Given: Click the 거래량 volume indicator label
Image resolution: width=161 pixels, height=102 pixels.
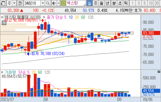Looking at the screenshot, I should (10, 72).
